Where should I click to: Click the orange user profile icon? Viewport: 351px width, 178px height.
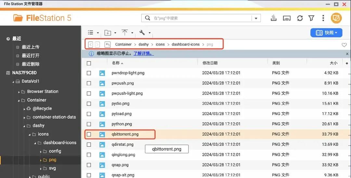pyautogui.click(x=336, y=18)
